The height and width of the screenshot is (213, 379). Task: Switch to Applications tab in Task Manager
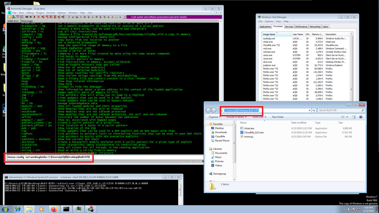click(265, 27)
